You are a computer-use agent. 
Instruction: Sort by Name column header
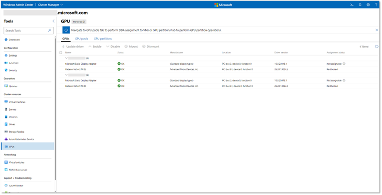click(x=68, y=53)
